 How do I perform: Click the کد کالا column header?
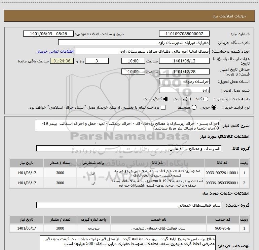point(222,163)
